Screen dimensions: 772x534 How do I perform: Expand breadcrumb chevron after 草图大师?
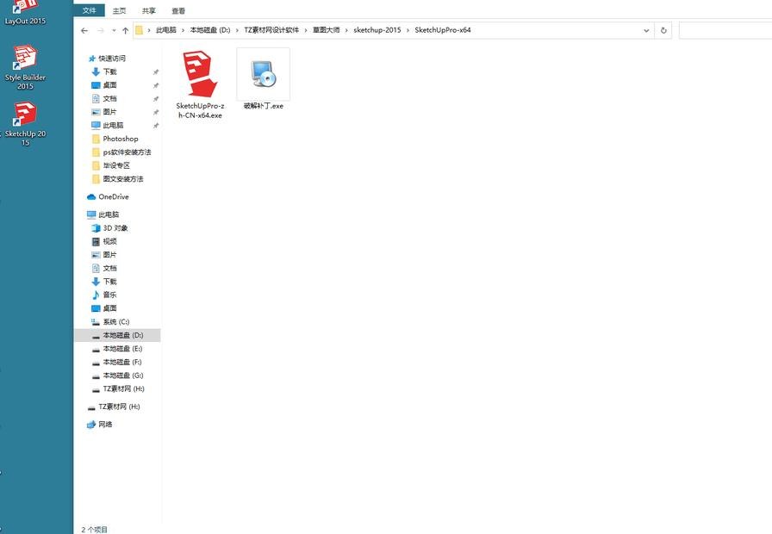tap(346, 30)
